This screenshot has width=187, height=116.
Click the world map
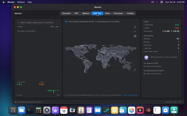pos(101,59)
